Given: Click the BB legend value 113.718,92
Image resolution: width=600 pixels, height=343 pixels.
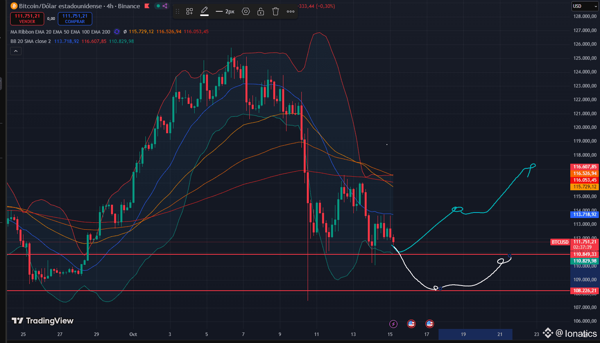Looking at the screenshot, I should pyautogui.click(x=66, y=41).
